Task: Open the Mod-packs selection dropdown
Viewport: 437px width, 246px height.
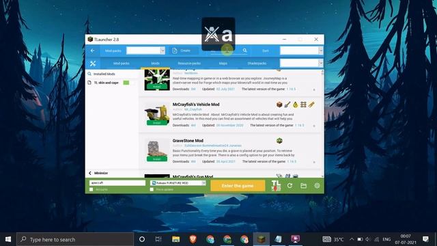Action: [145, 51]
